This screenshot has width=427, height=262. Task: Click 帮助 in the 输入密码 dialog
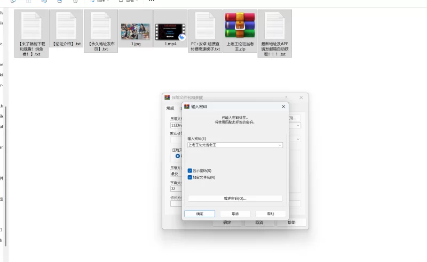pyautogui.click(x=271, y=214)
